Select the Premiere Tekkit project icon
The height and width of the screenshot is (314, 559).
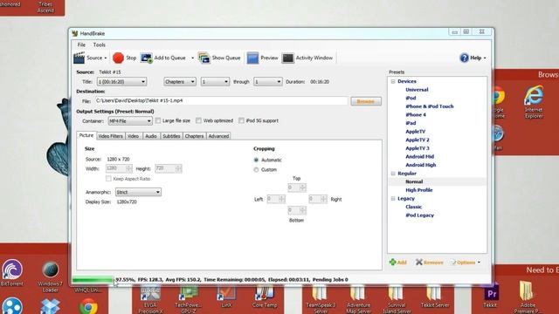point(491,293)
